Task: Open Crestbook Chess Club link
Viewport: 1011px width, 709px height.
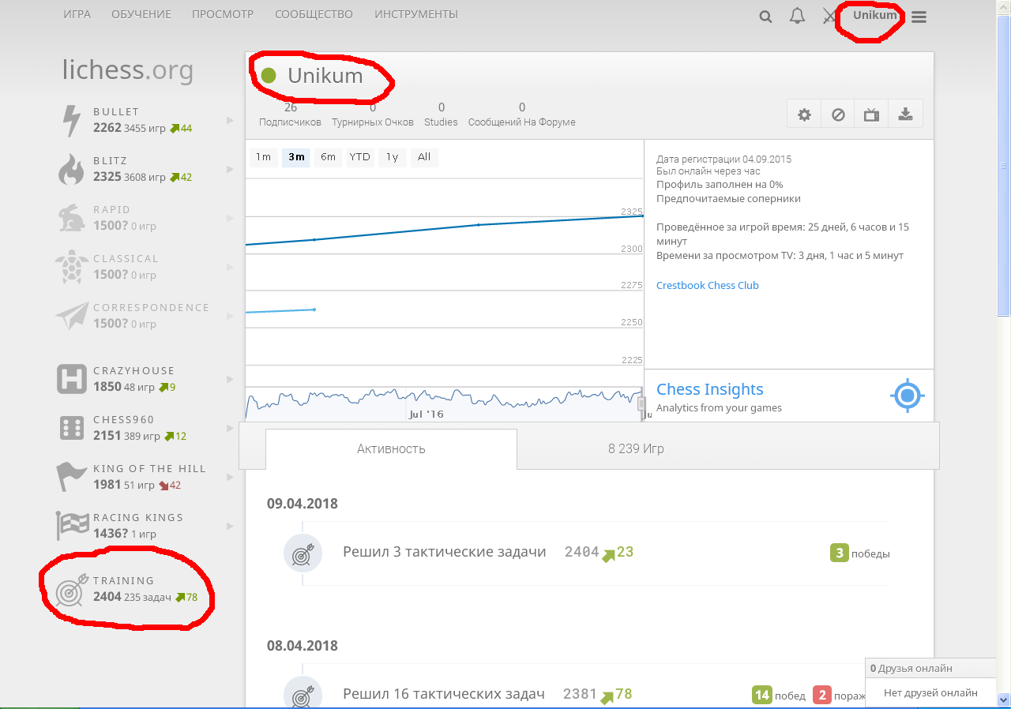Action: (x=708, y=286)
